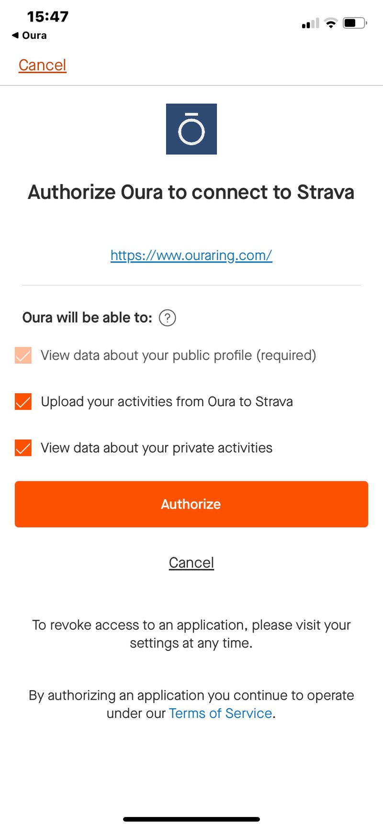
Task: Tap Cancel link below Authorize
Action: tap(191, 563)
